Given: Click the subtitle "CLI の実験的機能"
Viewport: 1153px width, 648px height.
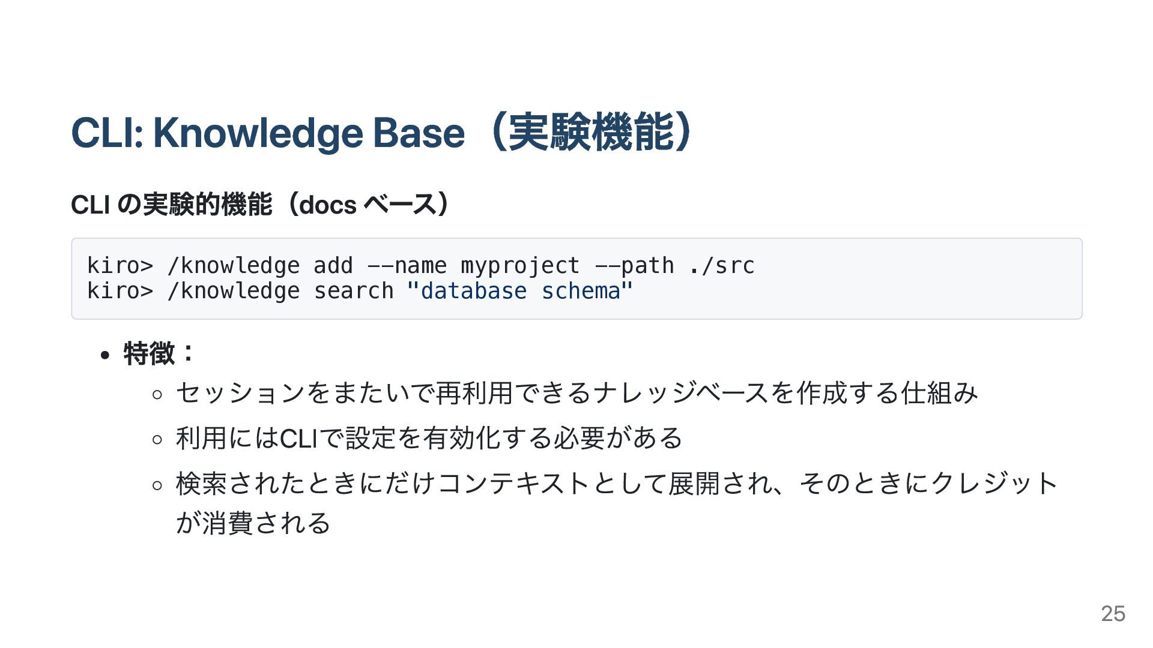Looking at the screenshot, I should tap(171, 205).
